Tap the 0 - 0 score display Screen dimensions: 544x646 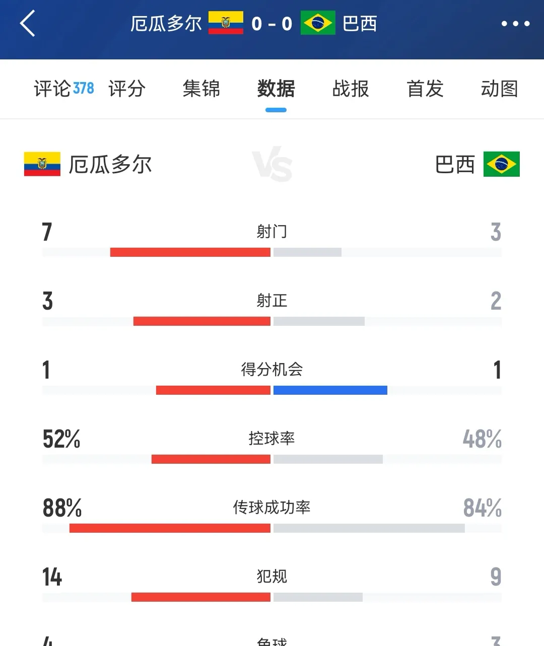[x=273, y=24]
